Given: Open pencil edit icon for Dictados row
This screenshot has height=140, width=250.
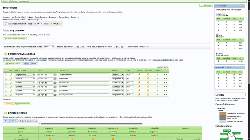Looking at the screenshot, I should point(11,82).
